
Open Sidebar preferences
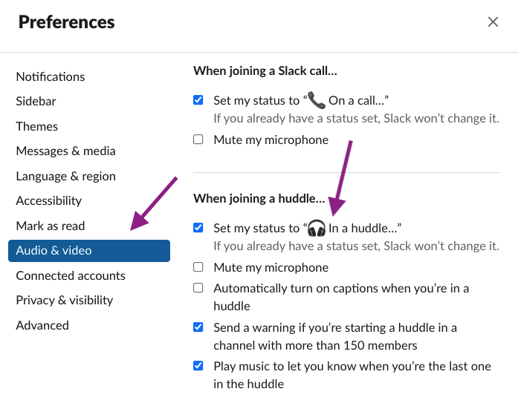coord(36,101)
